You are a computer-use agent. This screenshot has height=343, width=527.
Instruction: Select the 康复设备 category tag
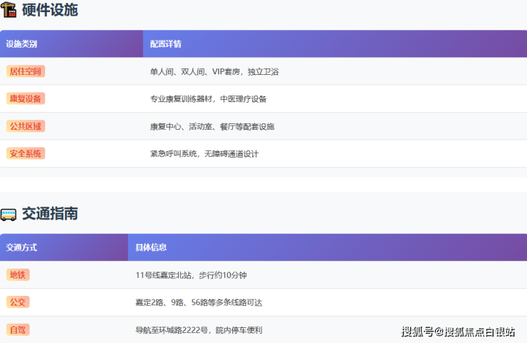(x=26, y=98)
